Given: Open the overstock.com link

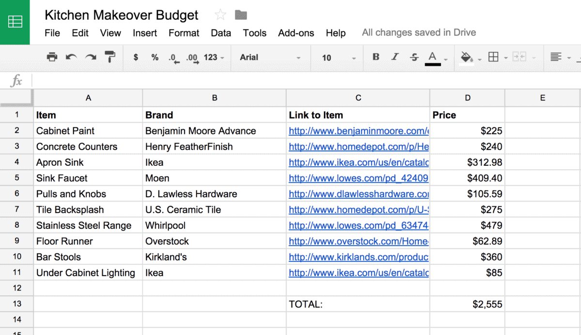Looking at the screenshot, I should click(359, 241).
